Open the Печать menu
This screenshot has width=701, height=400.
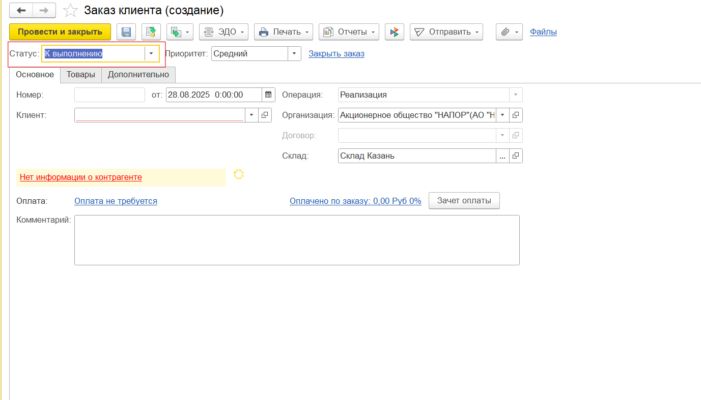pos(284,32)
